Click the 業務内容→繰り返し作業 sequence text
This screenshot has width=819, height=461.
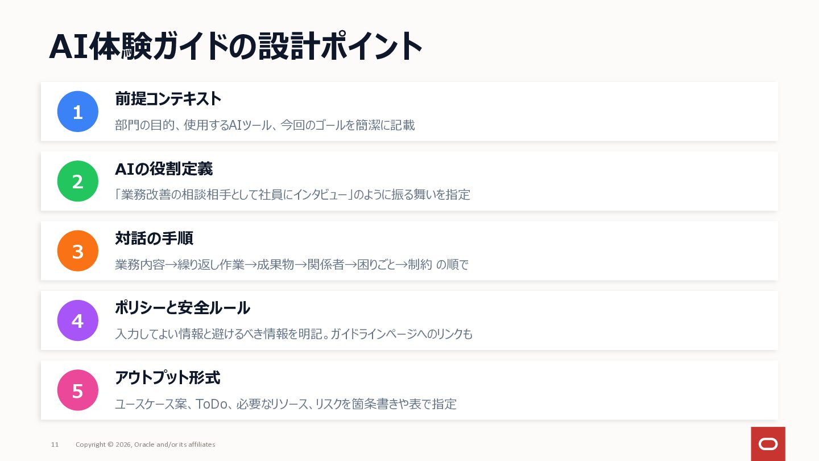(x=292, y=265)
